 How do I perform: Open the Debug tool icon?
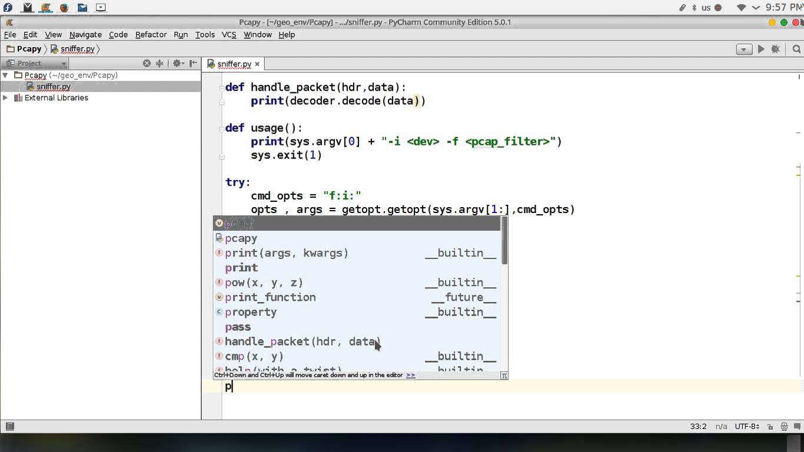[x=775, y=48]
